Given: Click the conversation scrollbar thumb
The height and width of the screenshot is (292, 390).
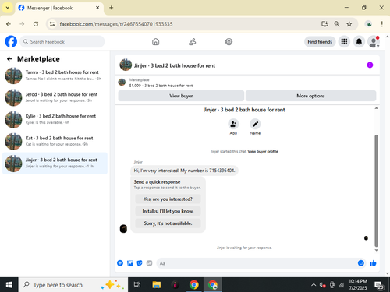Looking at the screenshot, I should pos(376,191).
